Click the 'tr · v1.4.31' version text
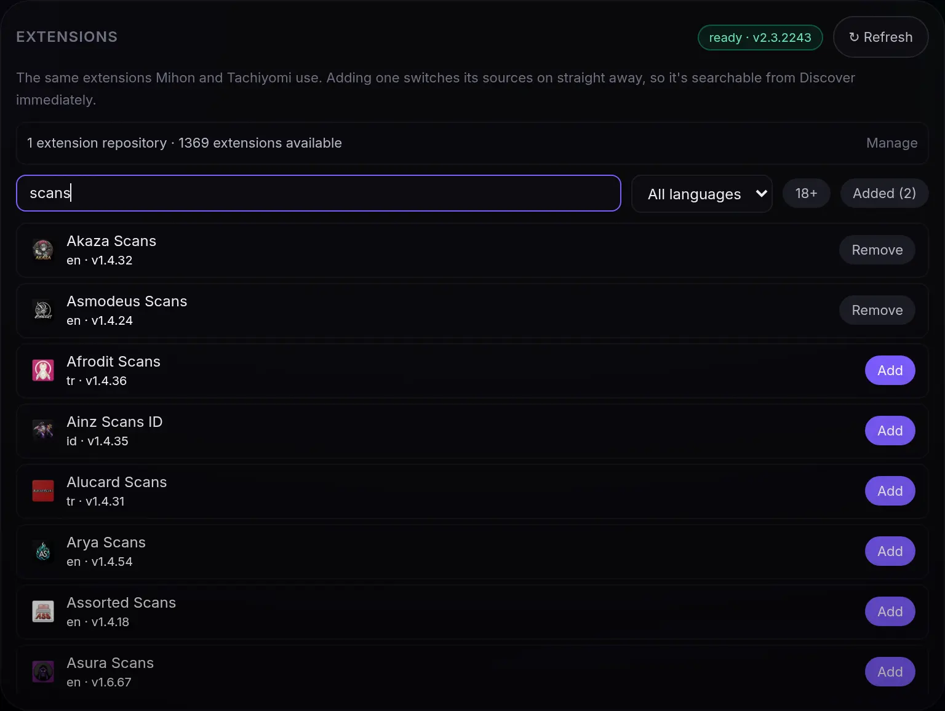The height and width of the screenshot is (711, 945). click(95, 501)
